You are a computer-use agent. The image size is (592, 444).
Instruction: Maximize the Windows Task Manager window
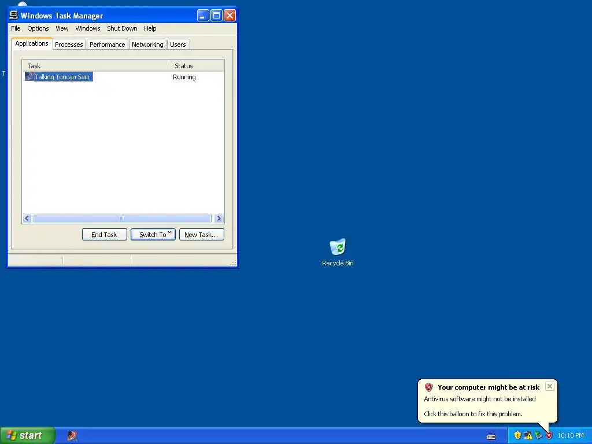coord(216,16)
